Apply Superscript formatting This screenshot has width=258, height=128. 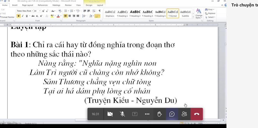(x=41, y=16)
